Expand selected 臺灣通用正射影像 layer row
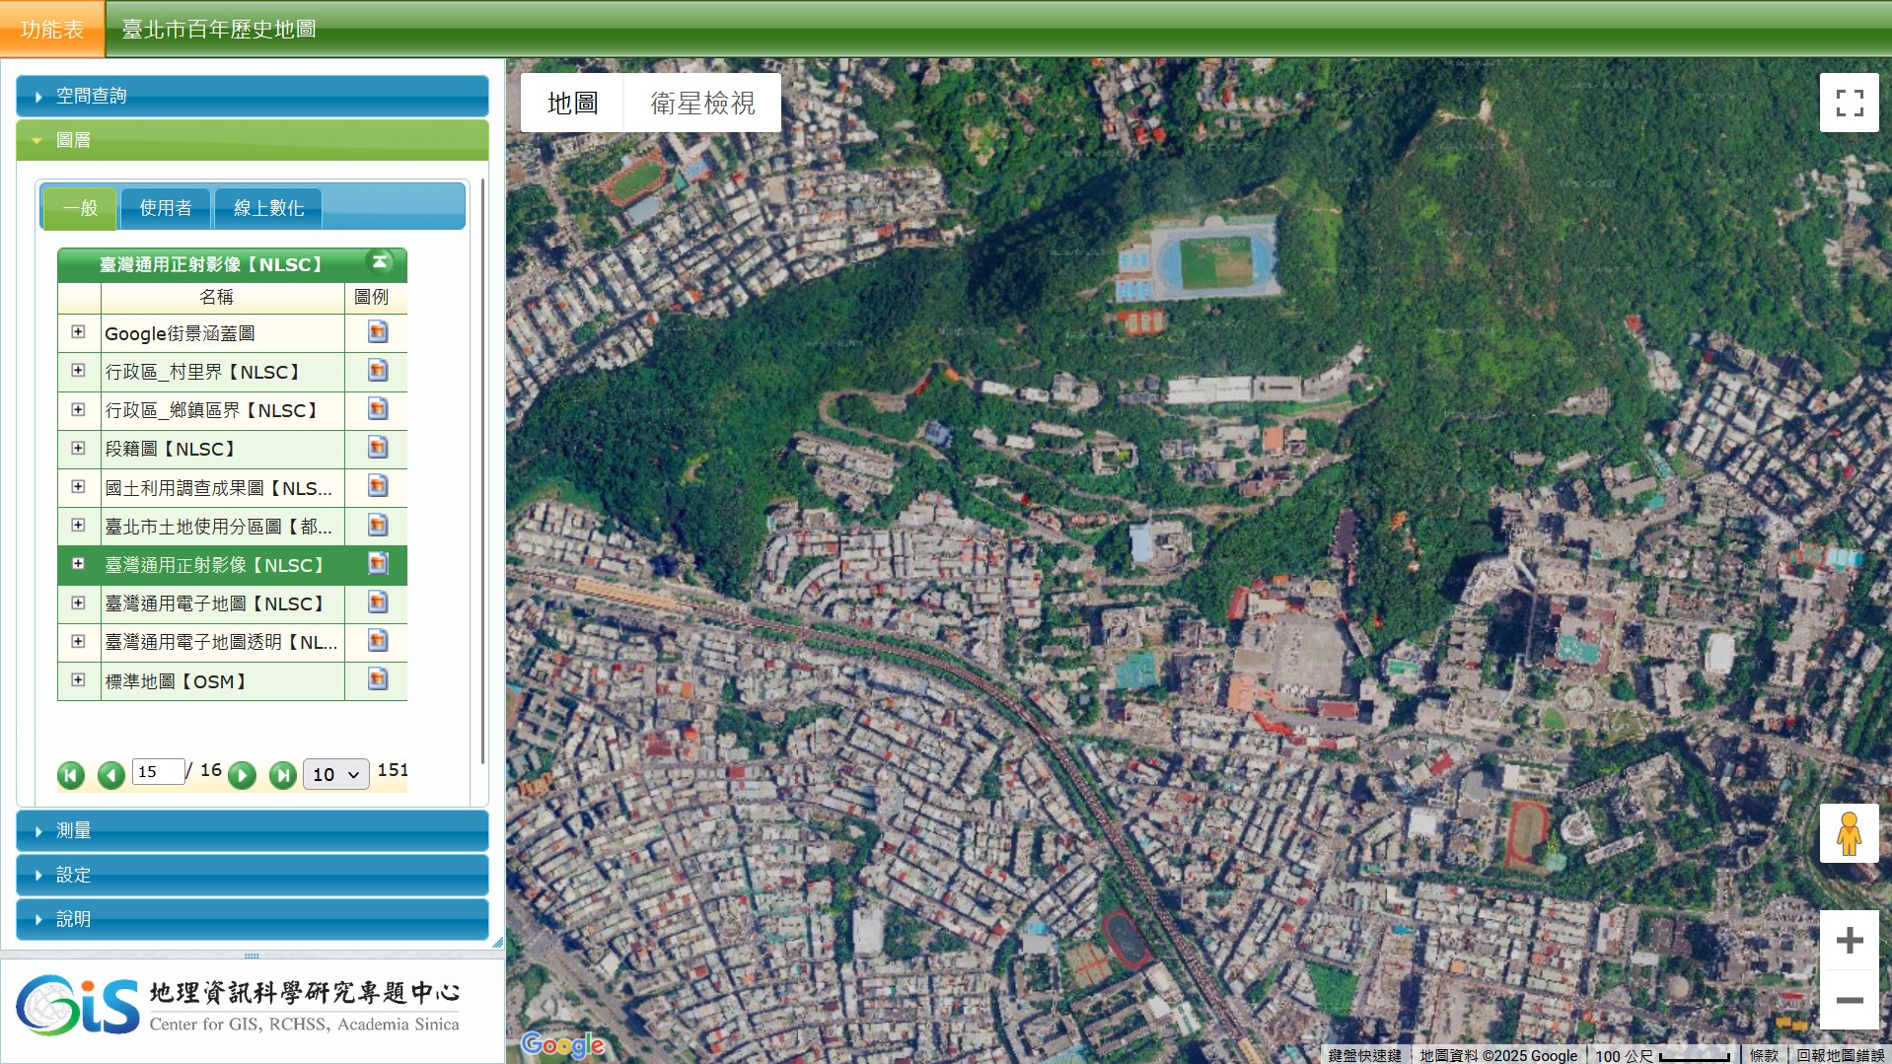1892x1064 pixels. (78, 564)
